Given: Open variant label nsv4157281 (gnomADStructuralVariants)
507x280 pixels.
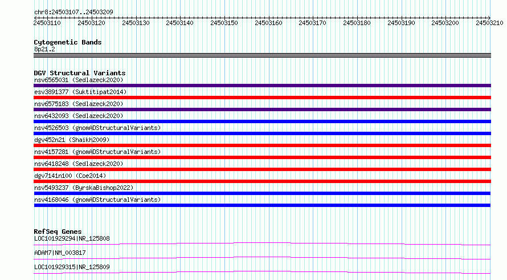Looking at the screenshot, I should coord(97,152).
